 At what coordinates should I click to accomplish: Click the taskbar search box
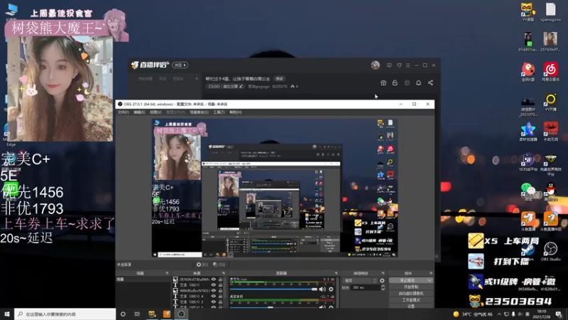click(x=65, y=314)
